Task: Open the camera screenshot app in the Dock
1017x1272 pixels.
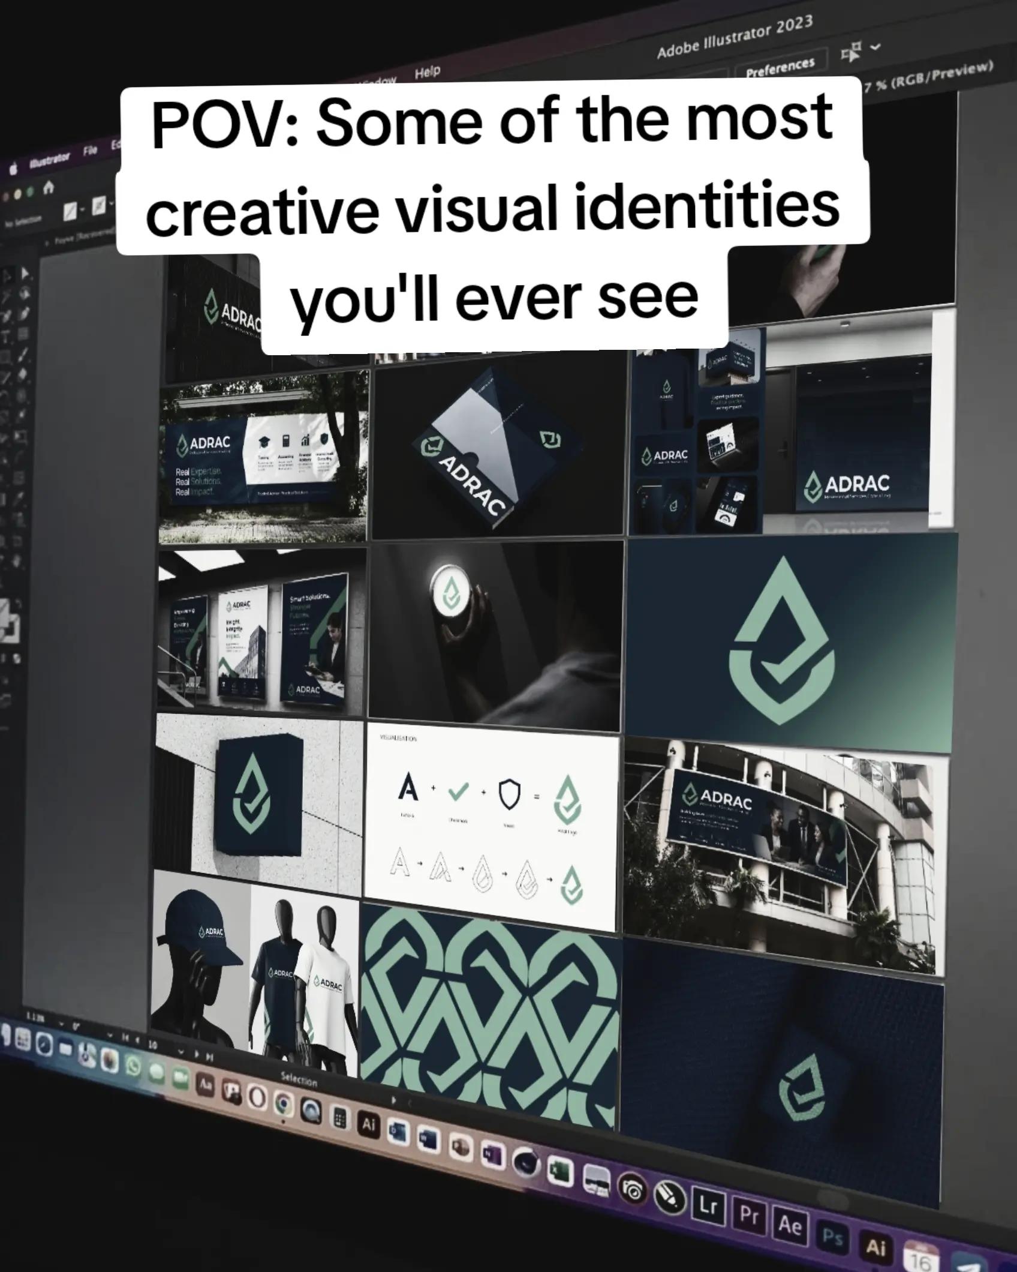Action: (632, 1189)
